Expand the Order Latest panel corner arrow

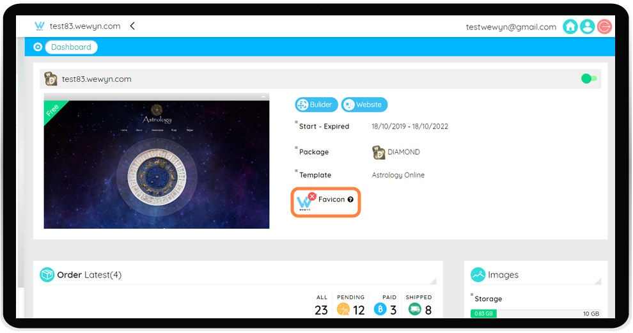(x=433, y=281)
